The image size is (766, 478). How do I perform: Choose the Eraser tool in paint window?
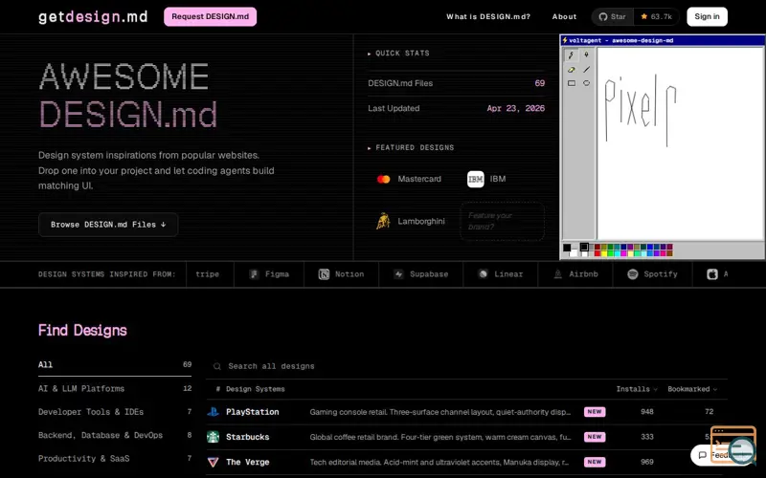tap(571, 69)
